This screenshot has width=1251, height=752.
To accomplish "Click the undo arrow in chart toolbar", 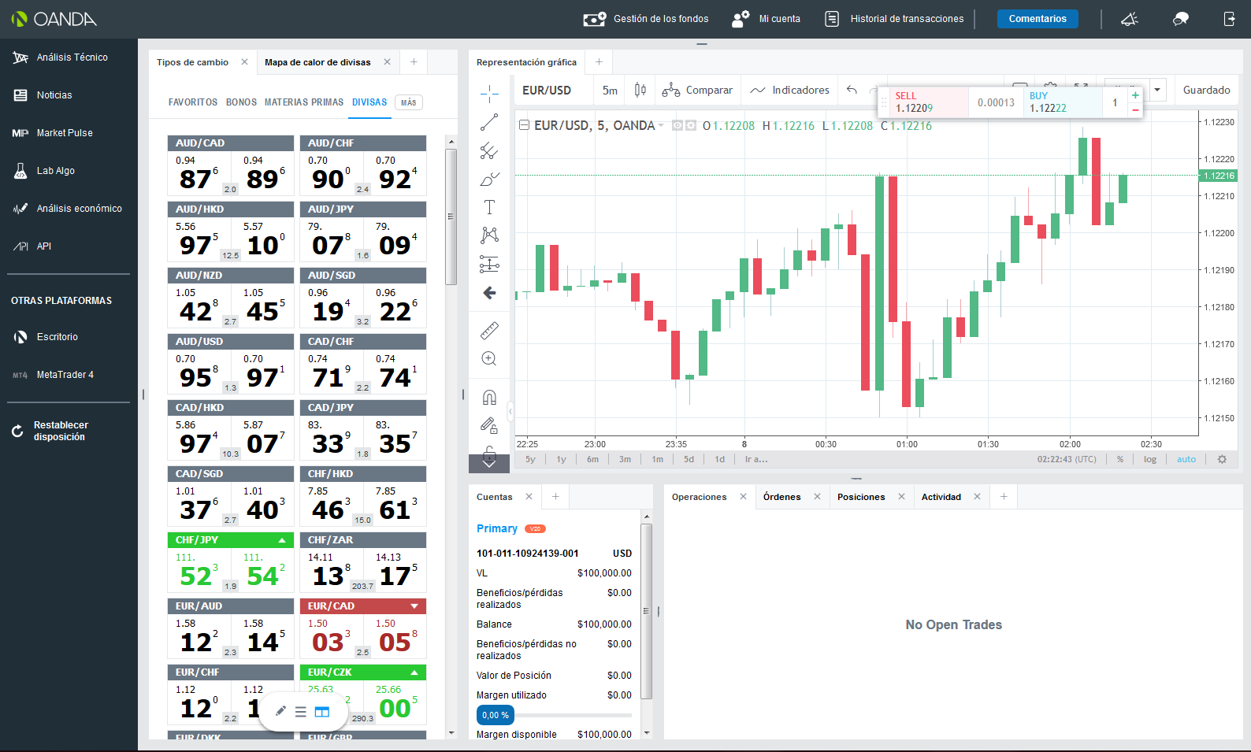I will [852, 90].
